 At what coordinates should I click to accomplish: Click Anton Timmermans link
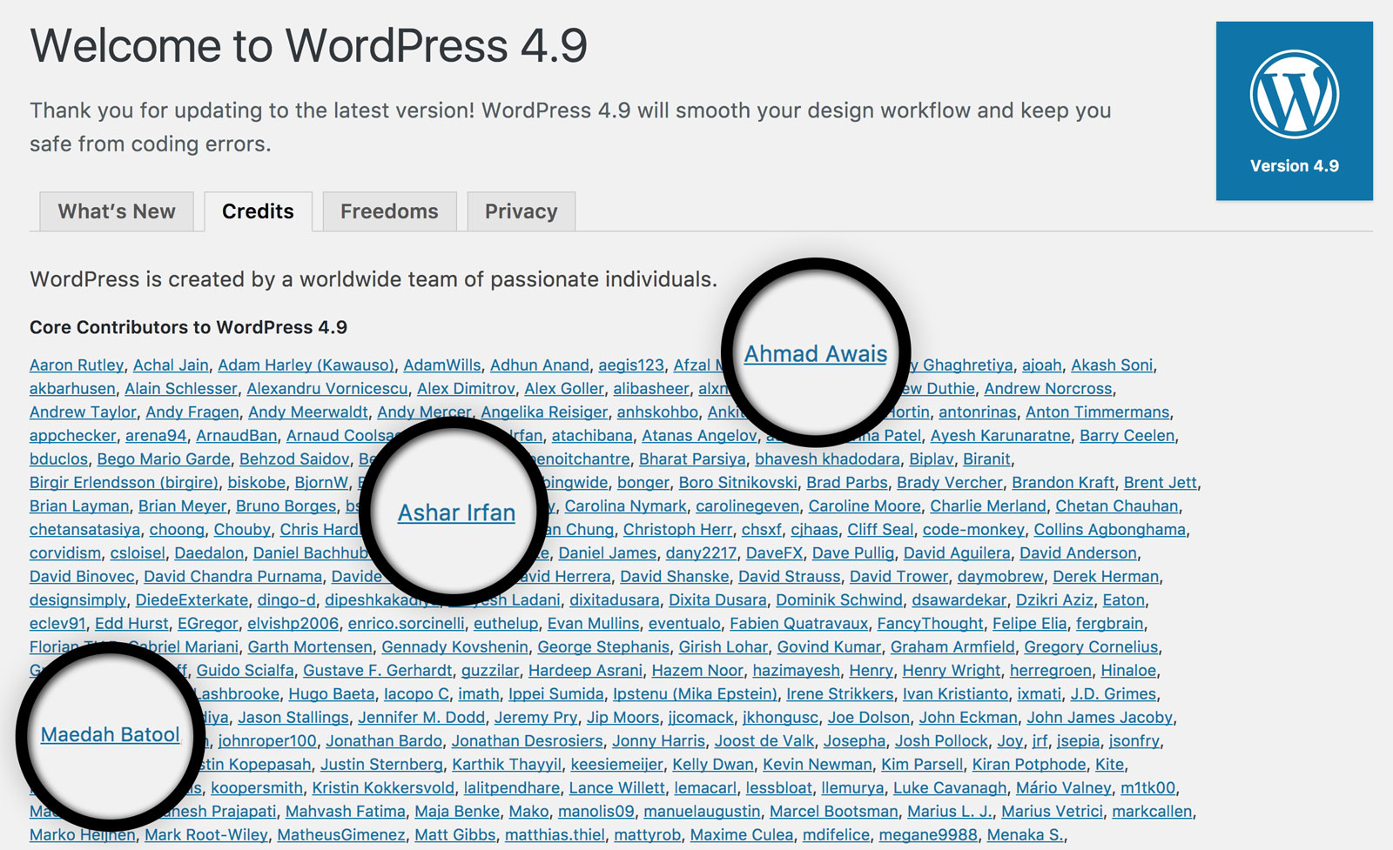click(1098, 412)
